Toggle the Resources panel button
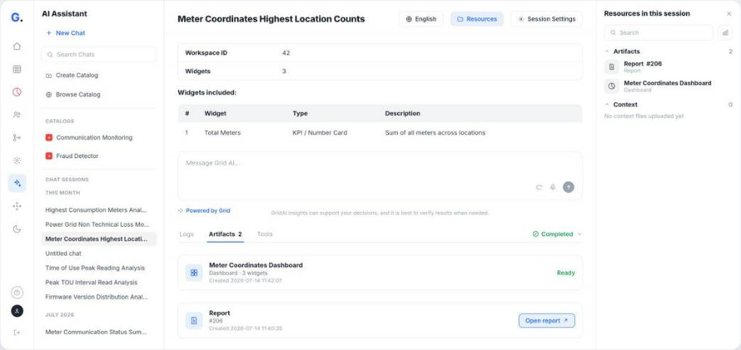The height and width of the screenshot is (350, 741). (477, 19)
